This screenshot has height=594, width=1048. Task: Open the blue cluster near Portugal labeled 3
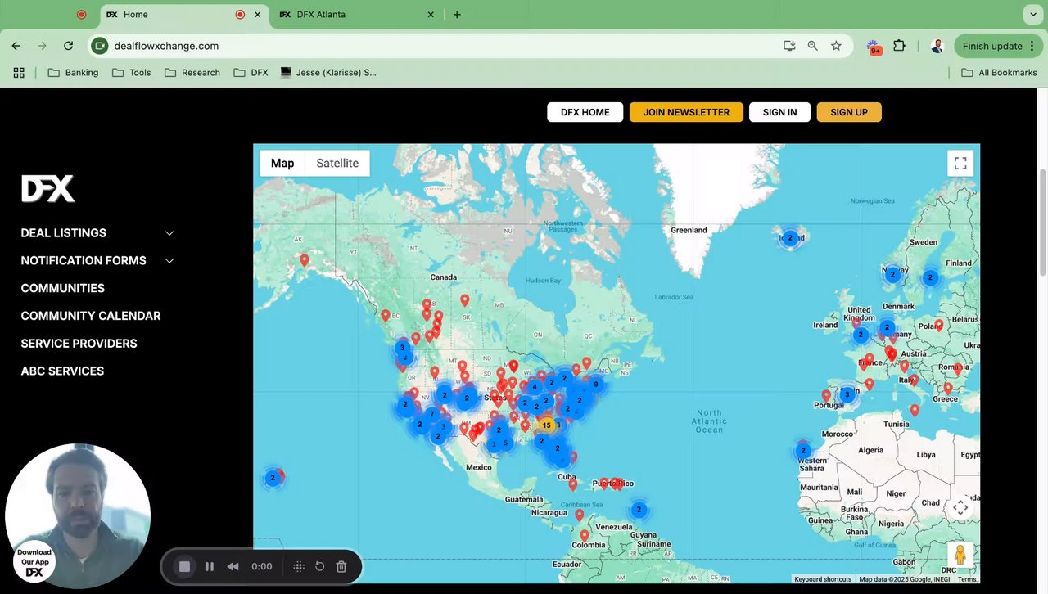pos(847,394)
